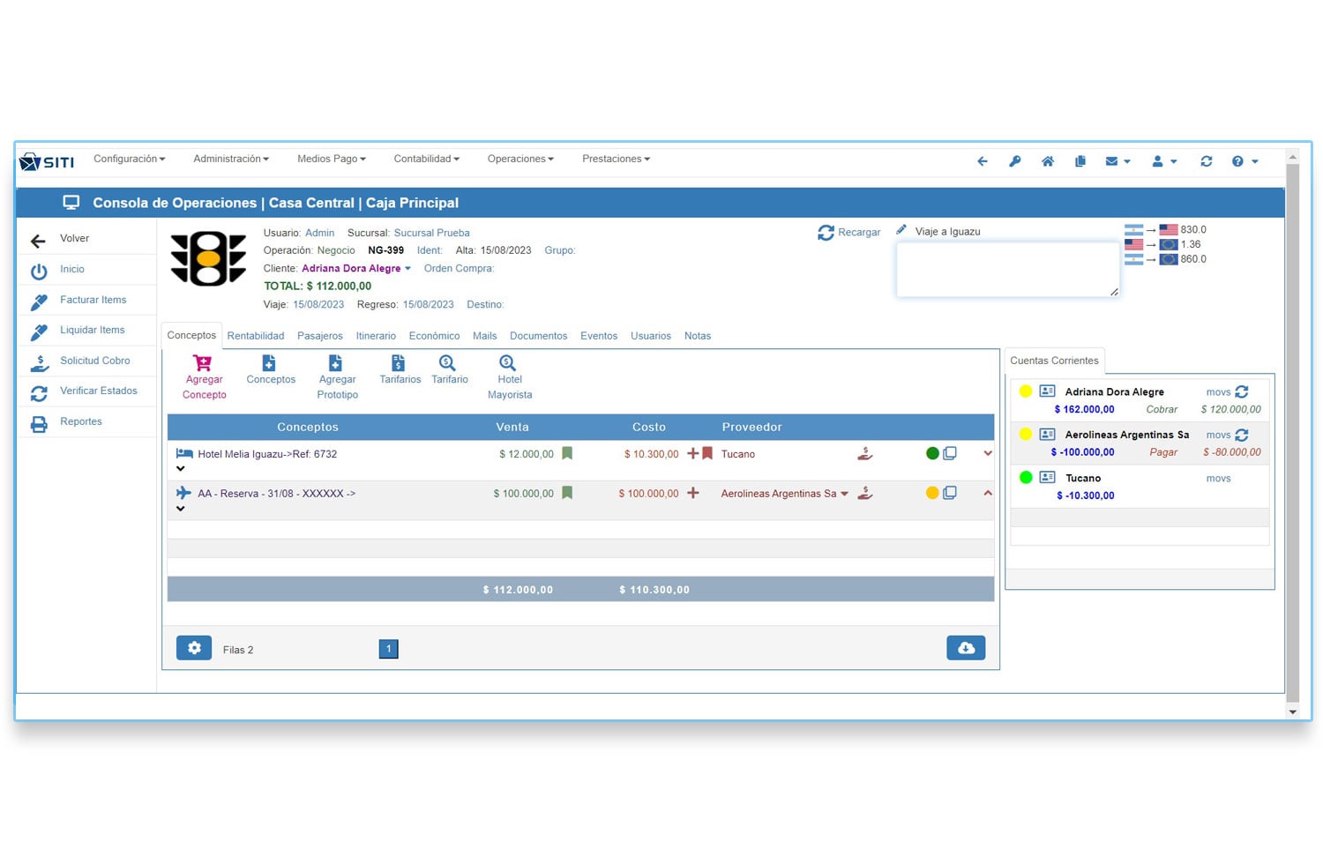Click the yellow status dot in AA Reserva row
Image resolution: width=1323 pixels, height=864 pixels.
click(x=932, y=493)
